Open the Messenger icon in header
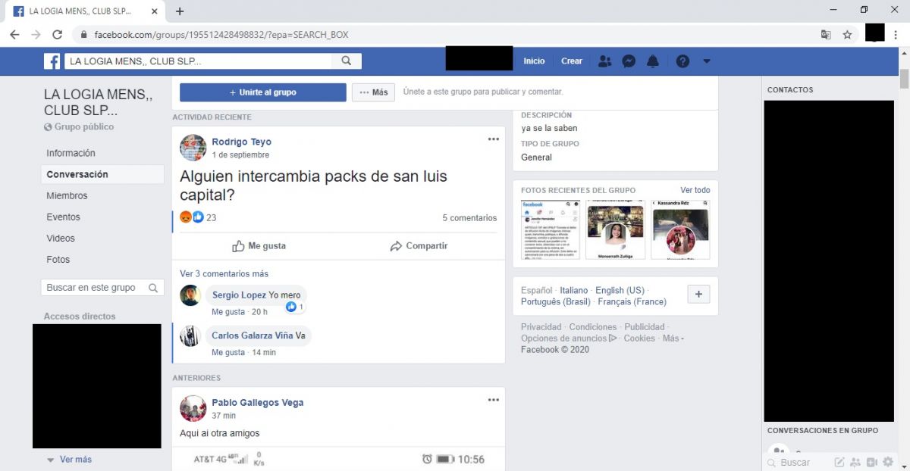Screen dimensions: 910x471 629,61
